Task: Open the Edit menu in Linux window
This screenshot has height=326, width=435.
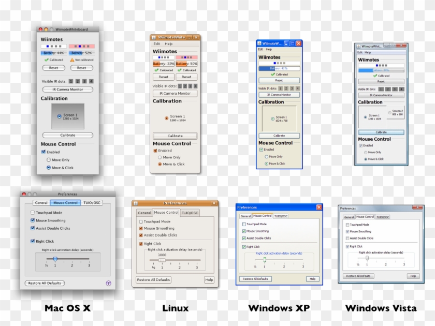Action: pos(156,44)
